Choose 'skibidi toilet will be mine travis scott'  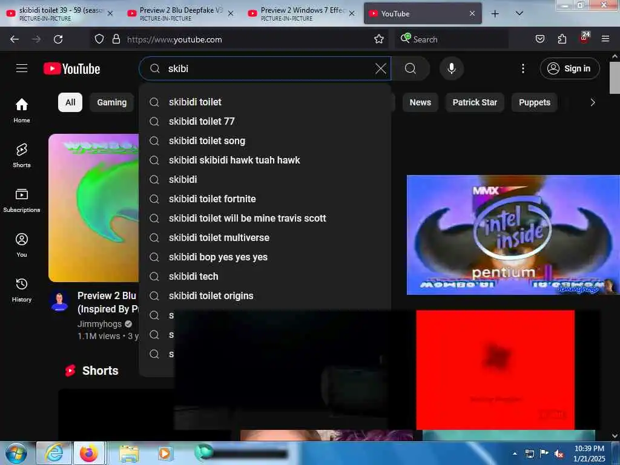tap(265, 218)
